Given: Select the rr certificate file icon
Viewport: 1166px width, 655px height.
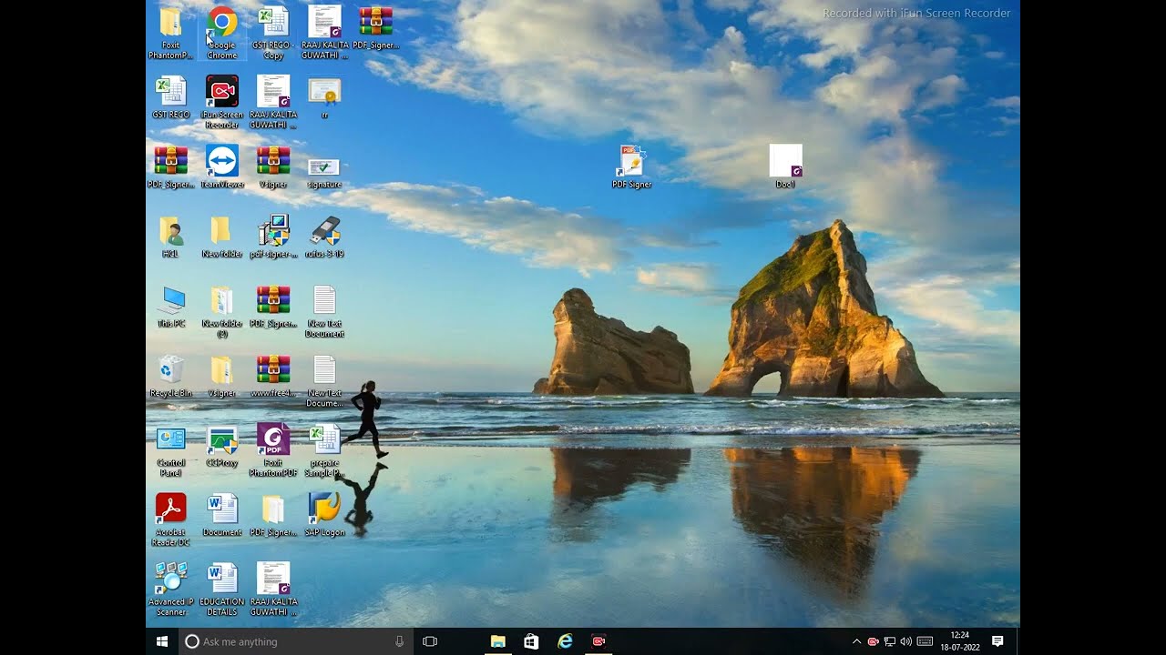Looking at the screenshot, I should click(324, 97).
